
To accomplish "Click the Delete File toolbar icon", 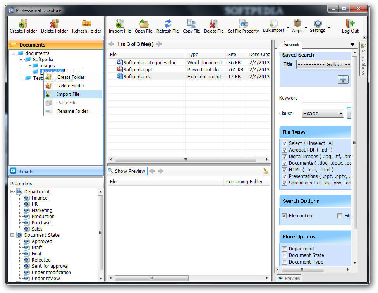I will (x=213, y=24).
